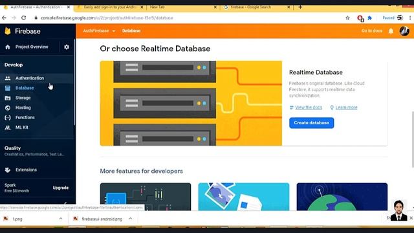This screenshot has width=414, height=233.
Task: Click the Extensions icon in sidebar
Action: coord(8,170)
